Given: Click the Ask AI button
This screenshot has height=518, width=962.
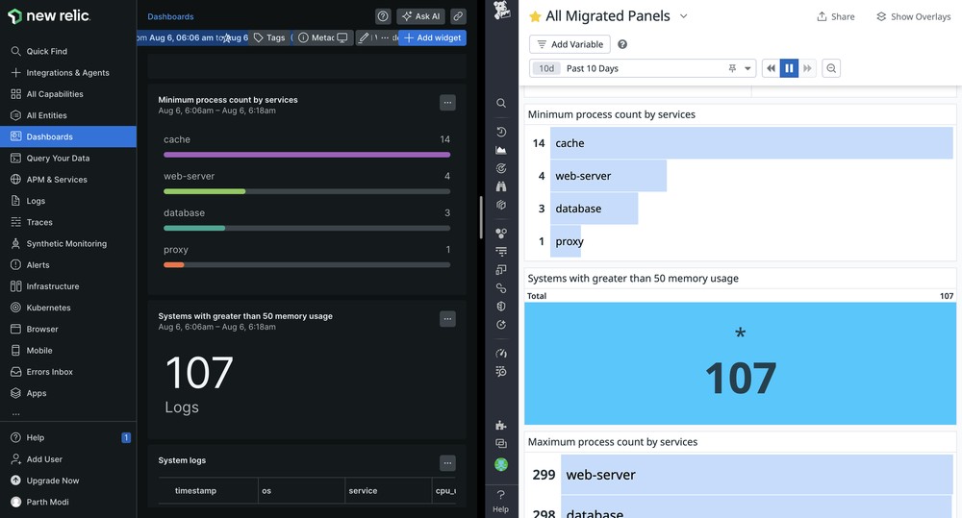Looking at the screenshot, I should (420, 16).
